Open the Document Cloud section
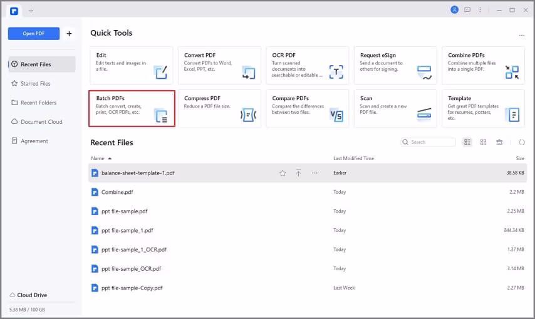The image size is (535, 319). pos(41,122)
